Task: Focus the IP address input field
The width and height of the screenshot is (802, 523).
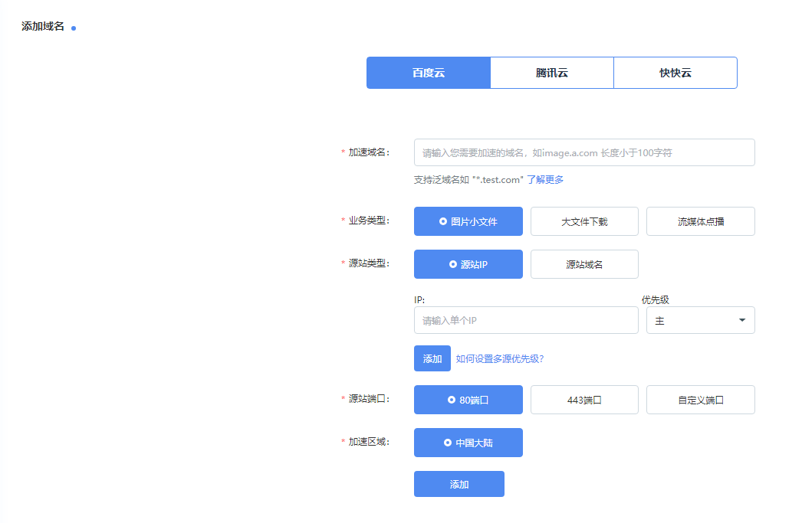Action: 526,320
